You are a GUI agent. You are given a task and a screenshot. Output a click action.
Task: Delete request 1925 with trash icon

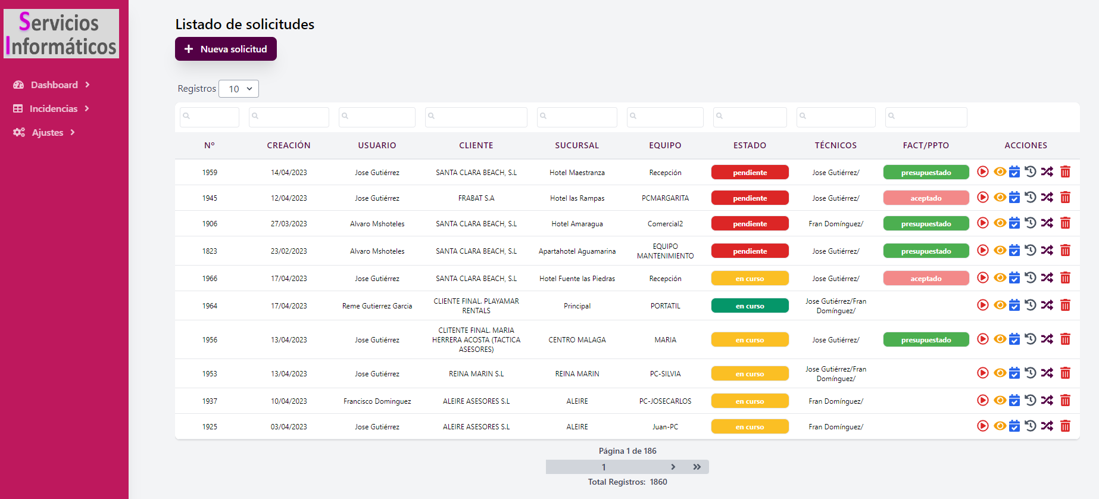1066,426
